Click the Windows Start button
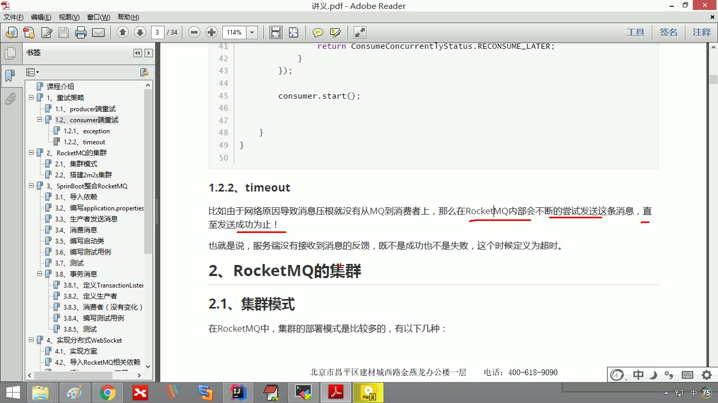The image size is (718, 403). tap(13, 393)
